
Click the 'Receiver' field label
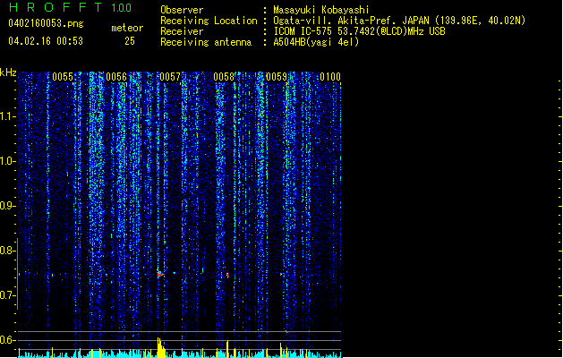[x=182, y=31]
